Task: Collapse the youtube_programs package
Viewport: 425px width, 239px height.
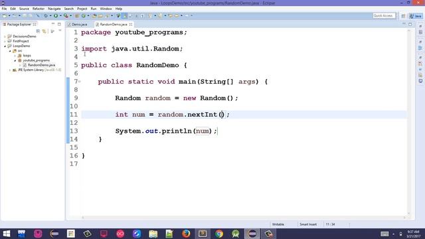Action: pyautogui.click(x=15, y=60)
